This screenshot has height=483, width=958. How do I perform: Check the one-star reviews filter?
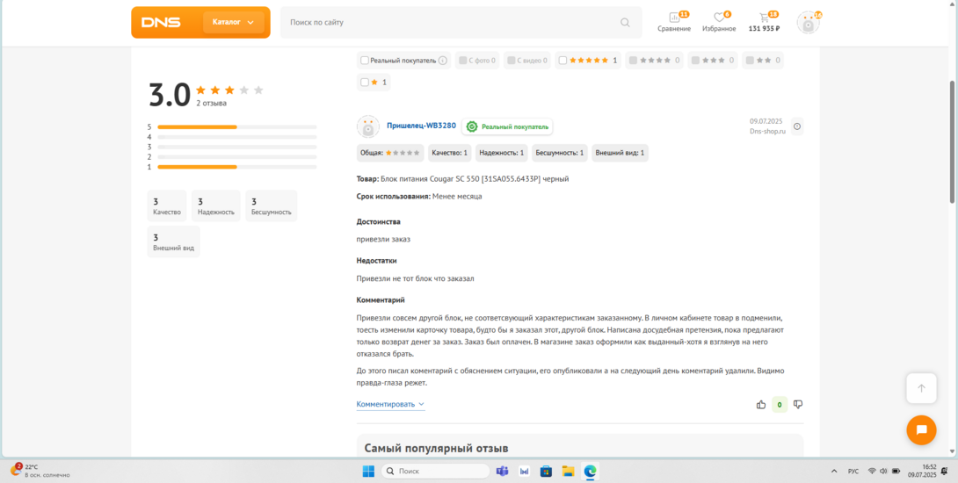(365, 83)
